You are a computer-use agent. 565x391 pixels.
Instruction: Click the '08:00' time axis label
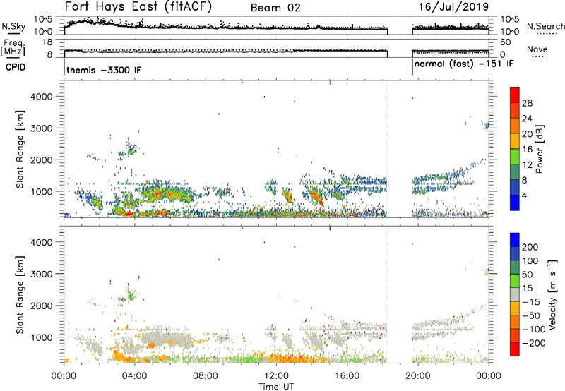206,376
